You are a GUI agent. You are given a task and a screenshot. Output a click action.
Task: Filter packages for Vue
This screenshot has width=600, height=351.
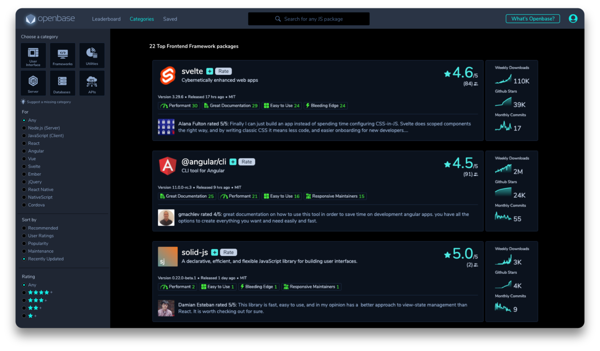[x=29, y=159]
